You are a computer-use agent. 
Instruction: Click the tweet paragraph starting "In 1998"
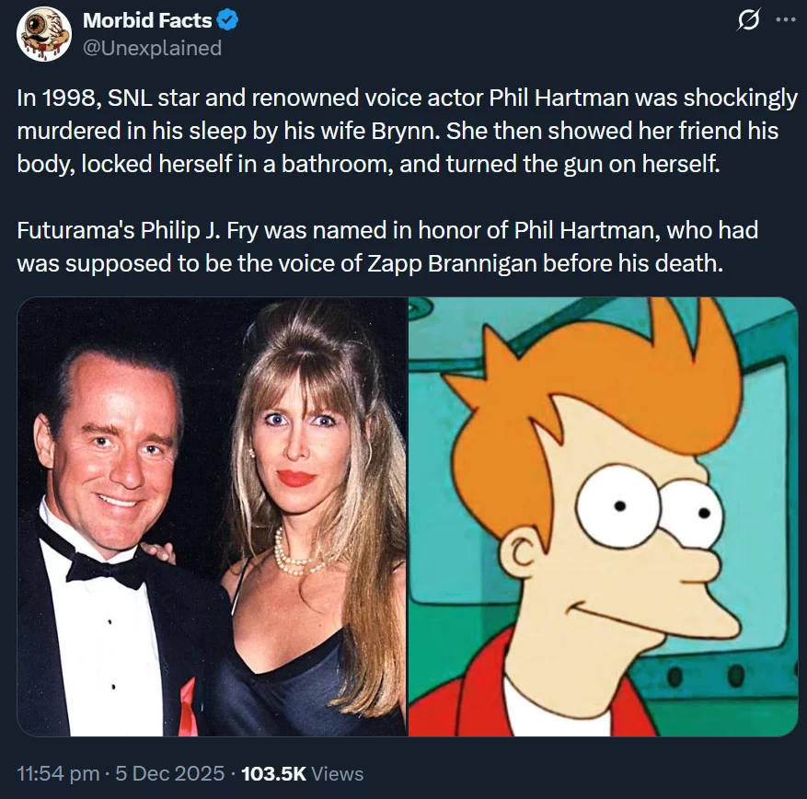405,129
